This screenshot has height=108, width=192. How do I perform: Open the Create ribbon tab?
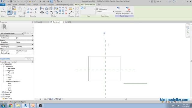pyautogui.click(x=9, y=5)
